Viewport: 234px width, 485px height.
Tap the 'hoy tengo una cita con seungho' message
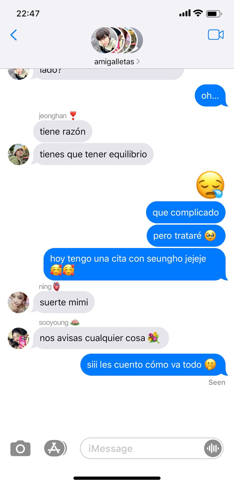click(135, 264)
